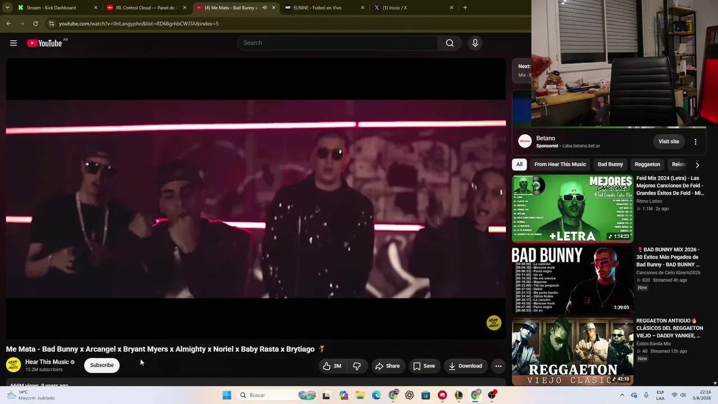718x404 pixels.
Task: Filter suggestions by Bad Bunny chip
Action: coord(610,164)
